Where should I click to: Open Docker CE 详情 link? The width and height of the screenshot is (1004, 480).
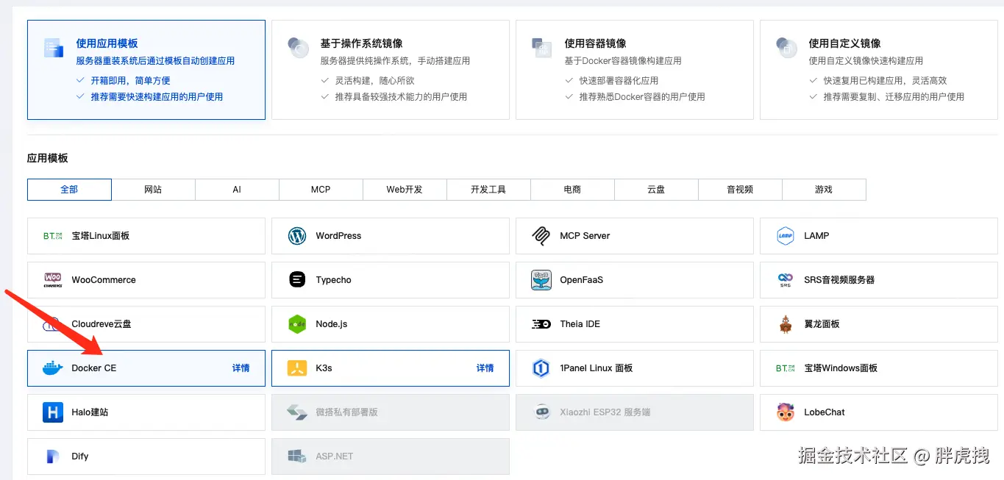tap(241, 368)
